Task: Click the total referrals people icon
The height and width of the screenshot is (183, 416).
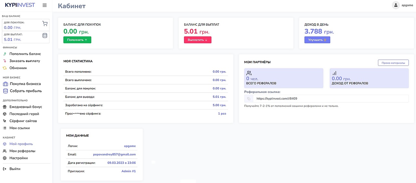Action: pos(249,73)
